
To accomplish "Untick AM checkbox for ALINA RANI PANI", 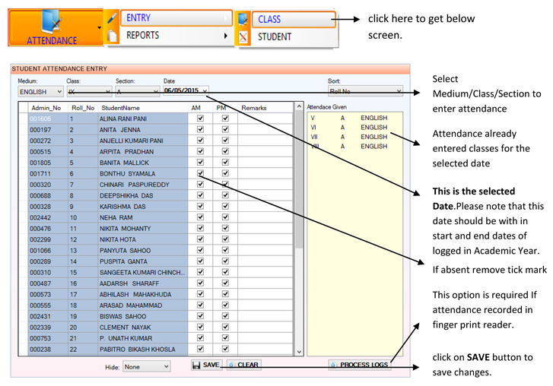I will click(200, 119).
